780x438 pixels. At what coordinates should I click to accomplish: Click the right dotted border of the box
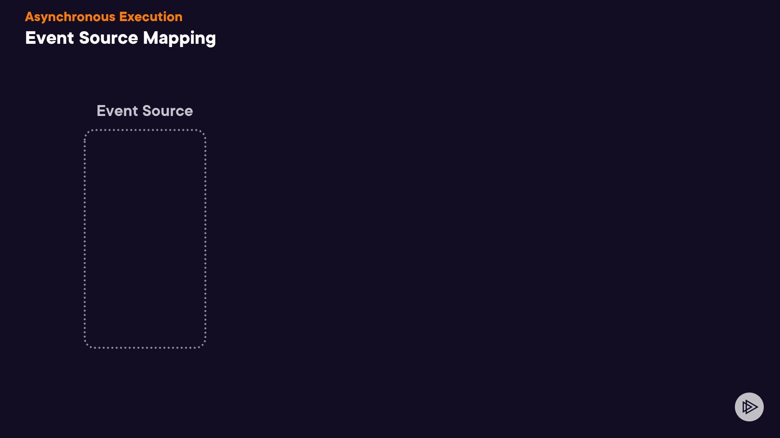[206, 238]
